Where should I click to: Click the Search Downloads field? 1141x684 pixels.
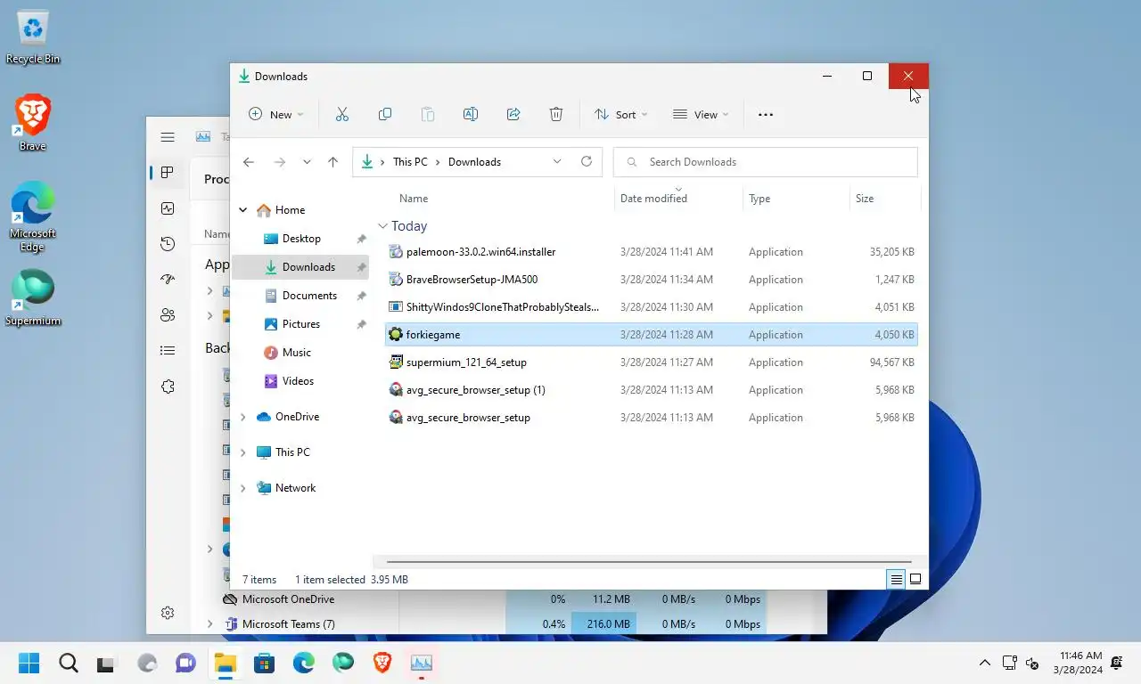tap(766, 162)
